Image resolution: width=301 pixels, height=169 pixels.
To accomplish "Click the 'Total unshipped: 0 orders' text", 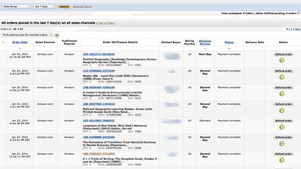I will 237,13.
